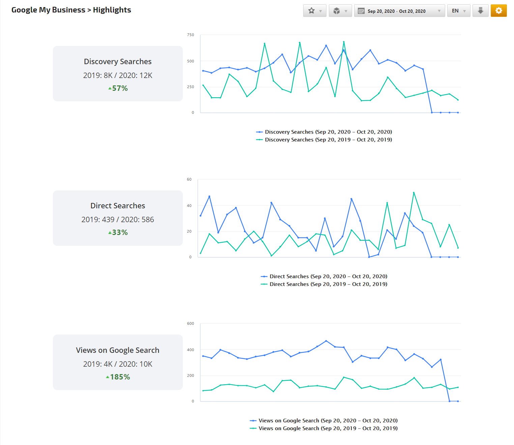
Task: Click the cube icon in the toolbar
Action: point(336,11)
